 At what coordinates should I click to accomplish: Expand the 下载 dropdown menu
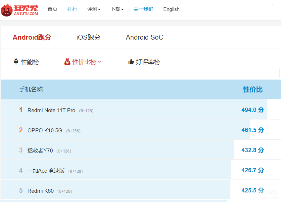tap(117, 9)
